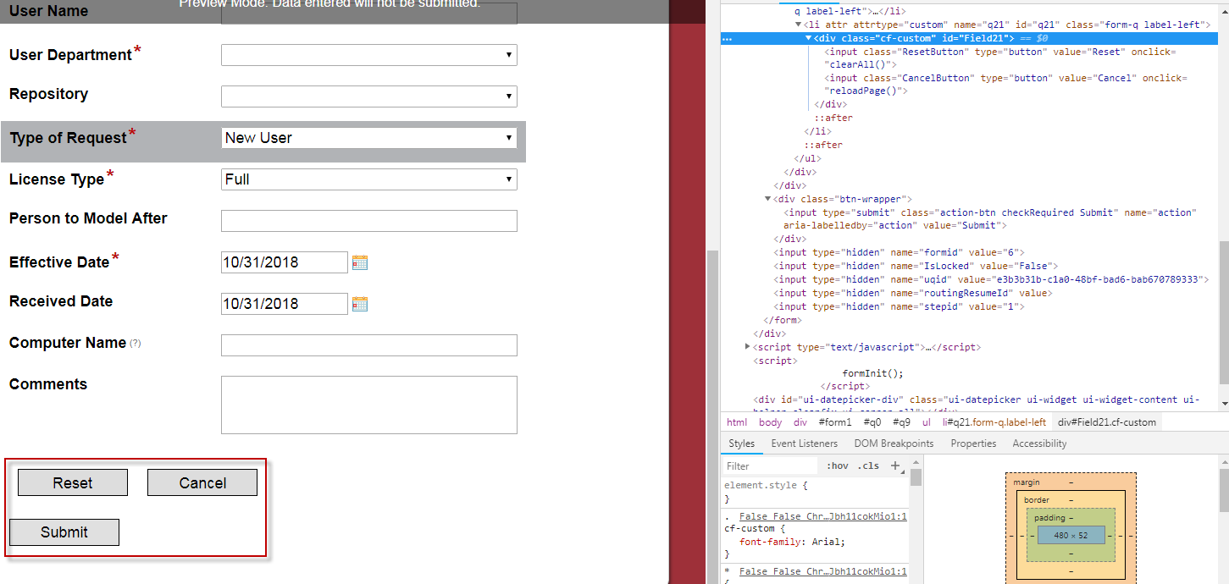
Task: Open the Received Date calendar picker
Action: point(359,304)
